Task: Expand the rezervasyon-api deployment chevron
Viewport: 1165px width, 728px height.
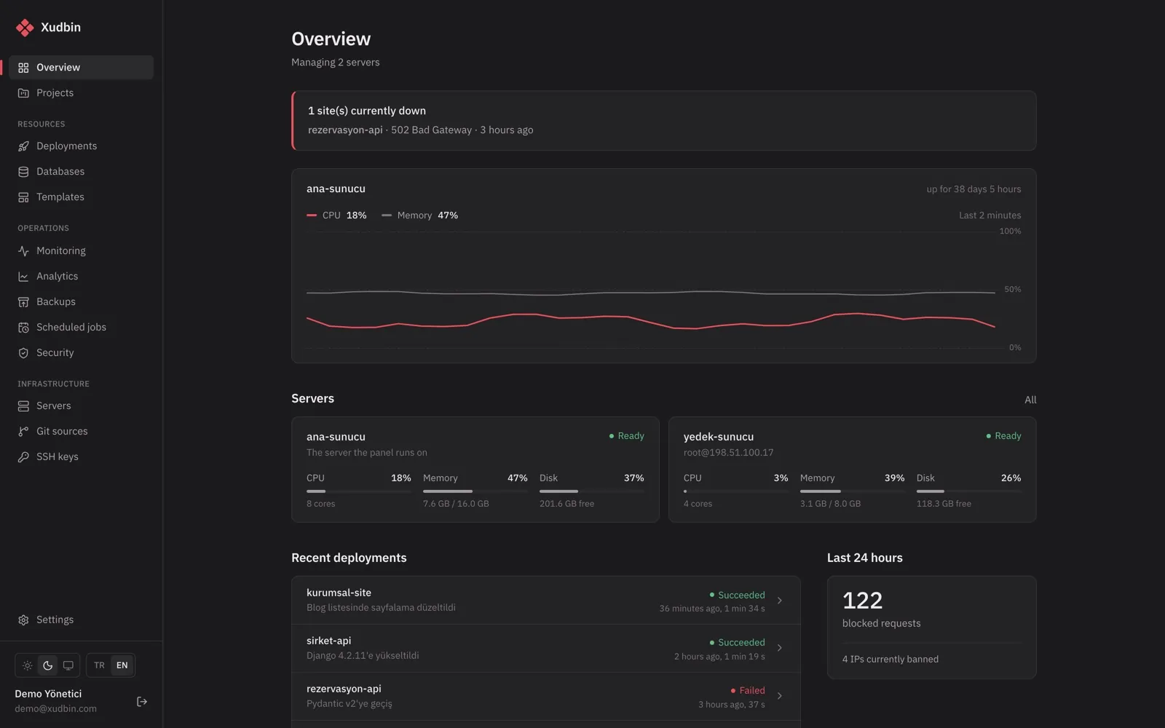Action: tap(780, 696)
